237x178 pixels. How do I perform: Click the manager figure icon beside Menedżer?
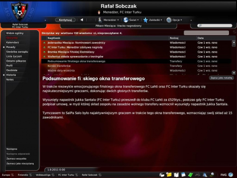100,20
